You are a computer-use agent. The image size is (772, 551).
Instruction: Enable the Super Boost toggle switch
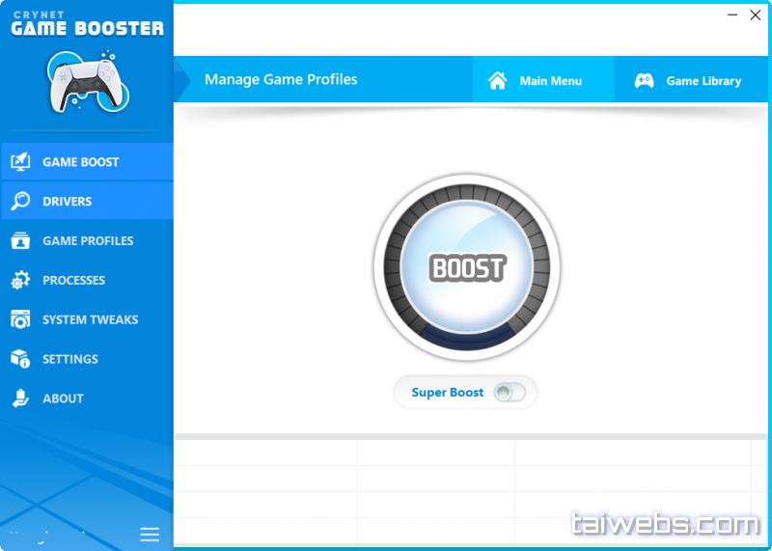[x=509, y=393]
